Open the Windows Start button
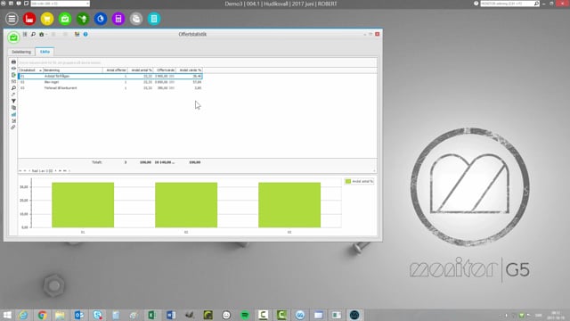The width and height of the screenshot is (570, 321). click(7, 315)
